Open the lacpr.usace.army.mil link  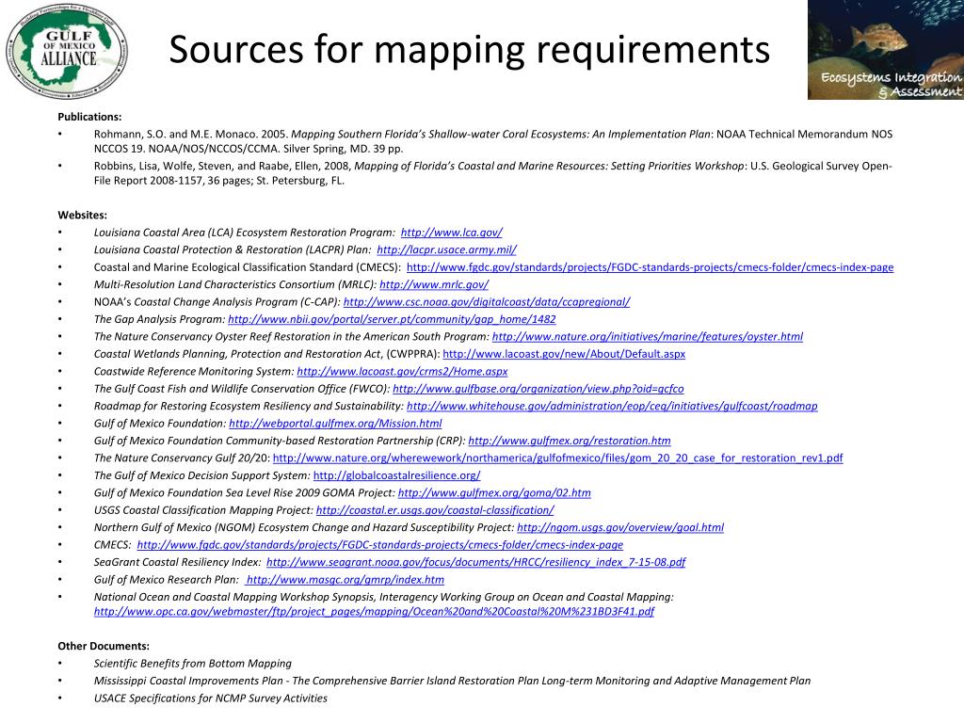pyautogui.click(x=446, y=249)
